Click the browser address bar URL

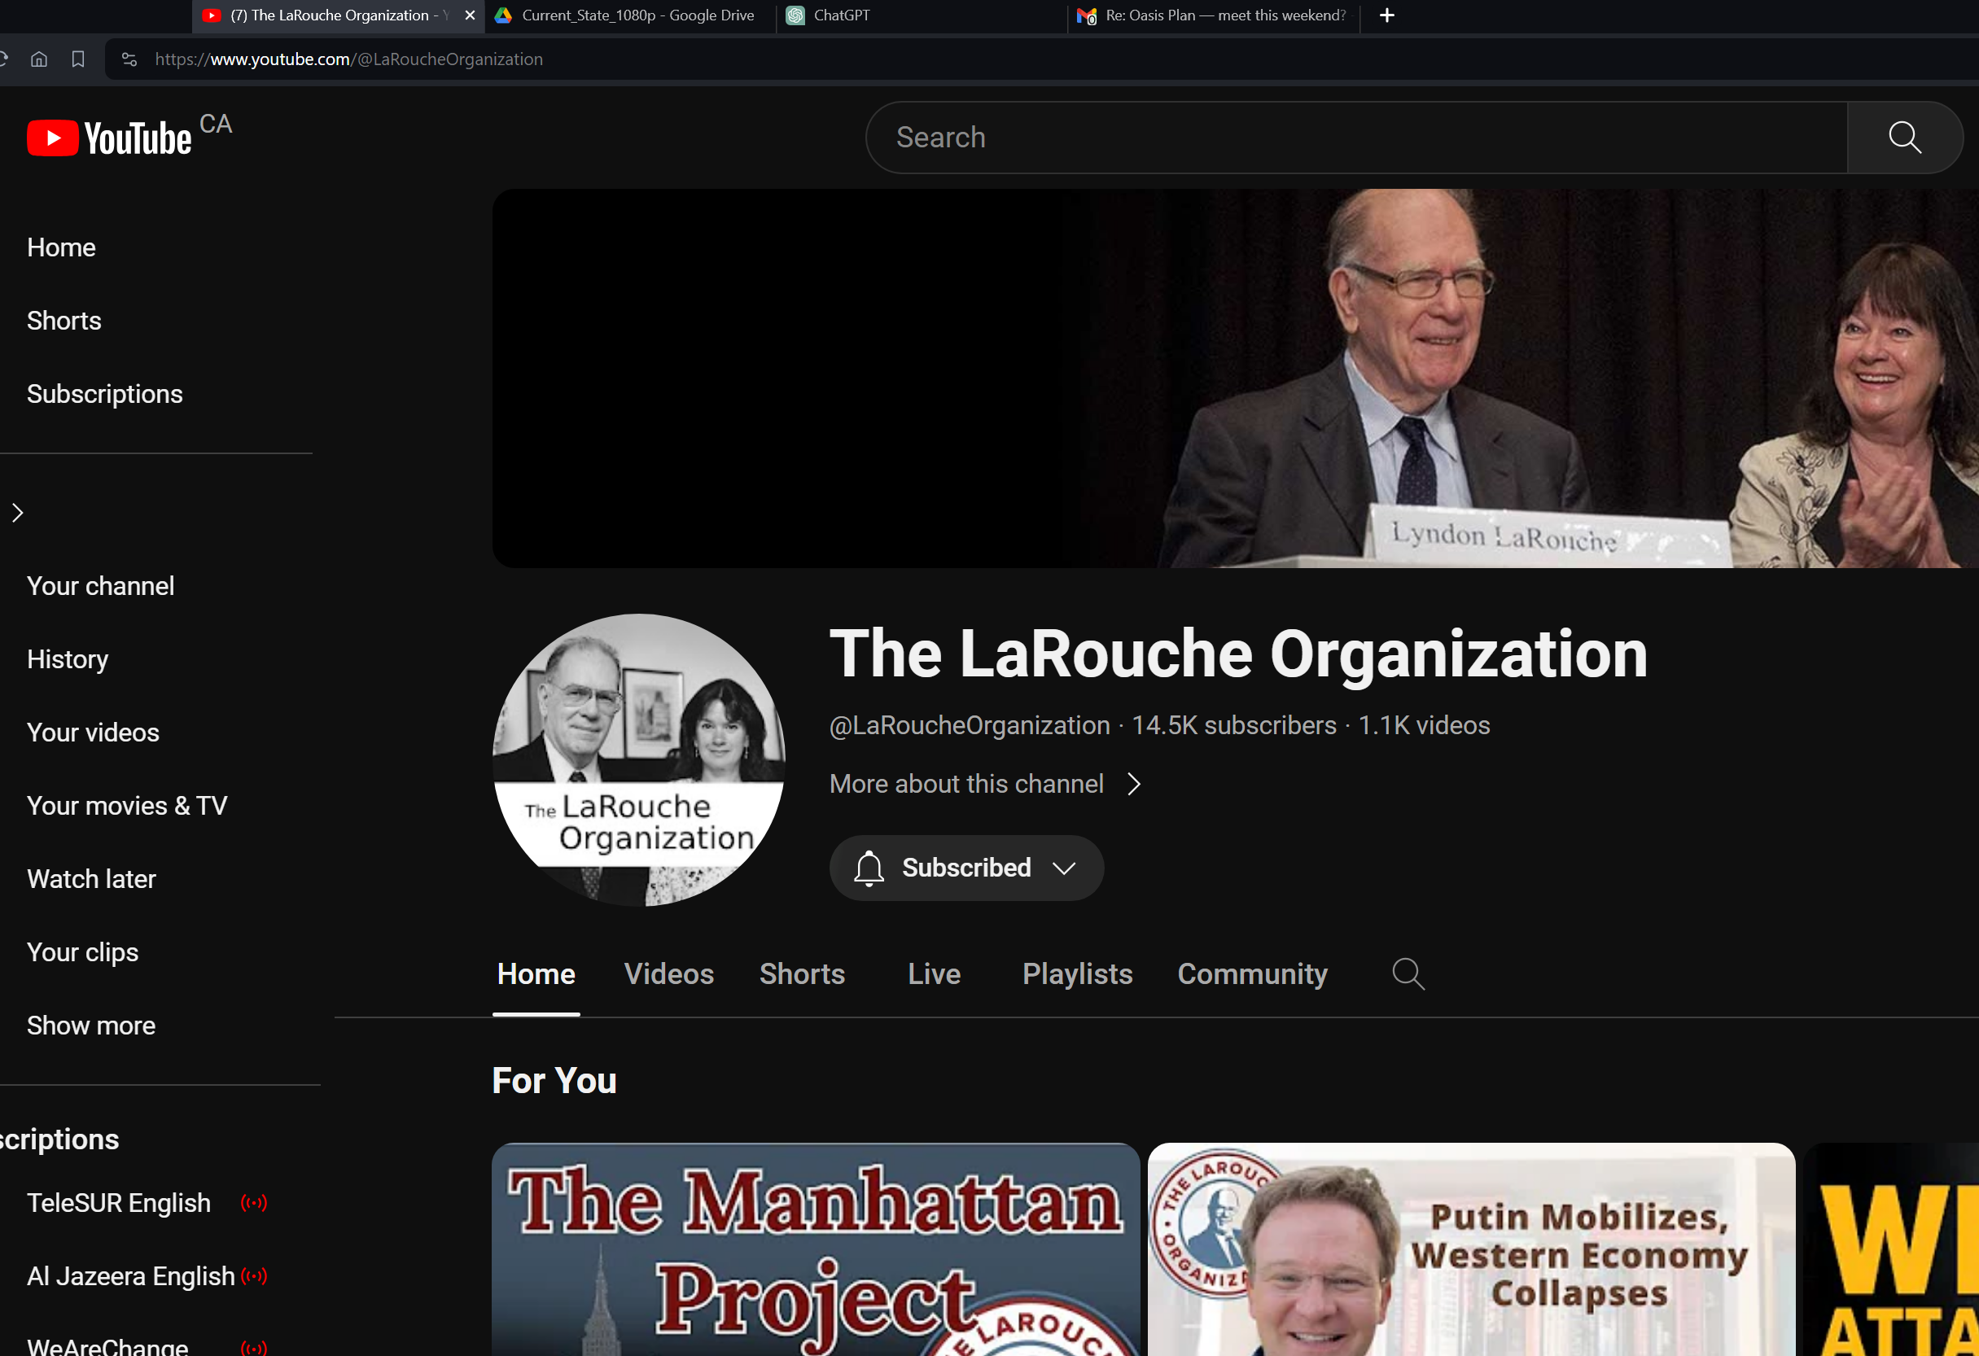click(349, 59)
